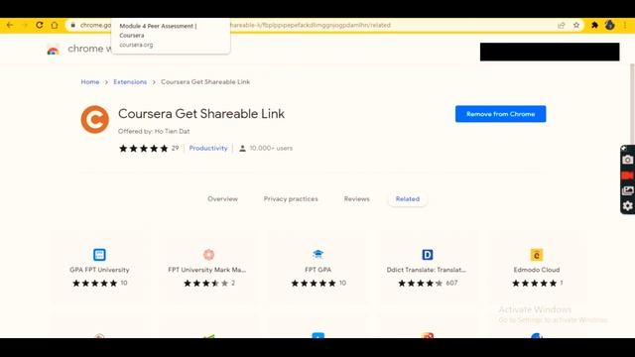Screen dimensions: 635x357
Task: Open GPA FPT University title
Action: click(x=99, y=270)
